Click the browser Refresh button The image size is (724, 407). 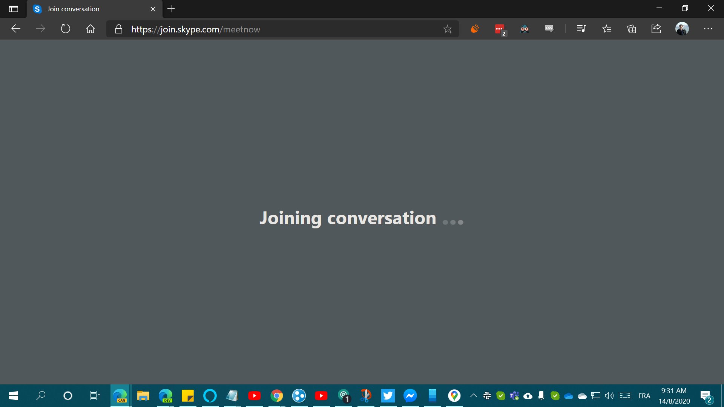point(66,29)
